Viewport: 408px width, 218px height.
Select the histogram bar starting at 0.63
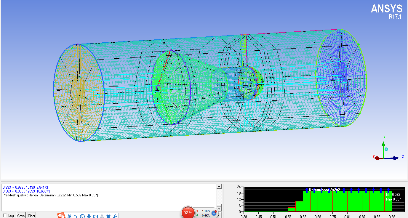click(x=307, y=201)
